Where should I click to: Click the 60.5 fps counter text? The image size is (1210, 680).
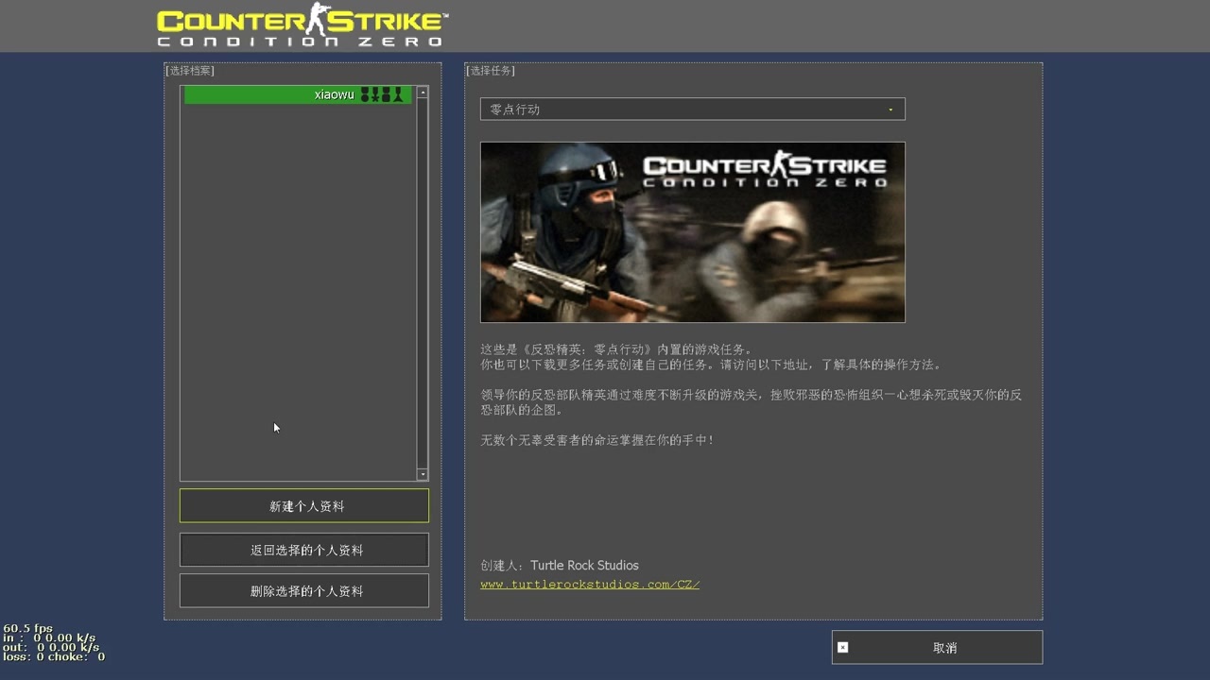point(28,628)
